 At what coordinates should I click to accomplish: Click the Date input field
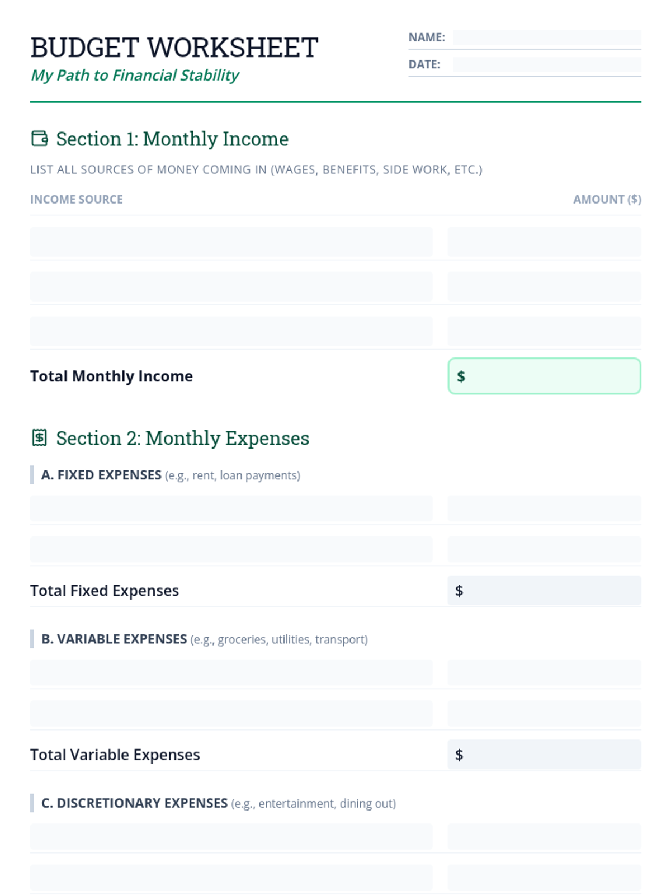click(x=547, y=64)
